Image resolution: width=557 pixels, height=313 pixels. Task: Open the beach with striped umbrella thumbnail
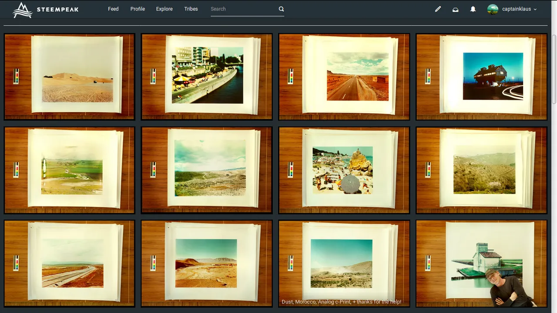(344, 170)
